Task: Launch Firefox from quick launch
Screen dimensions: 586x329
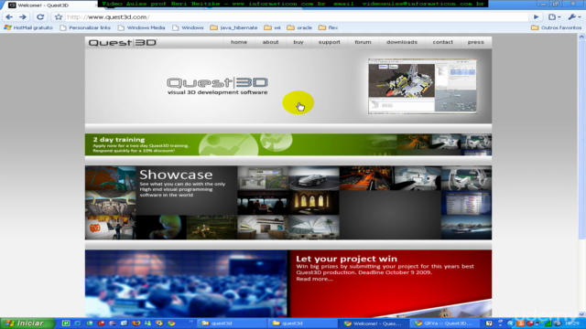Action: 136,323
